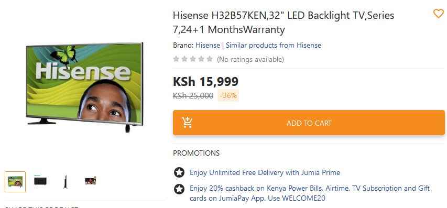Select the fourth product thumbnail
The height and width of the screenshot is (208, 447).
(90, 181)
